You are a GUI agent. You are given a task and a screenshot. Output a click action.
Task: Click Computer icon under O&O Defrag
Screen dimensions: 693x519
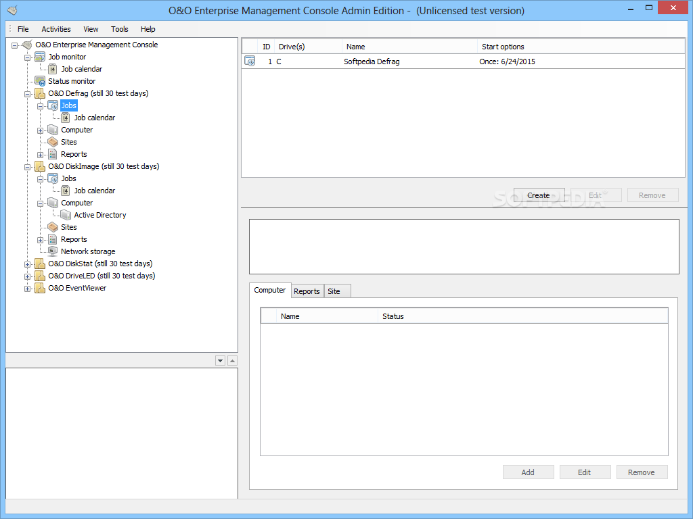[53, 130]
